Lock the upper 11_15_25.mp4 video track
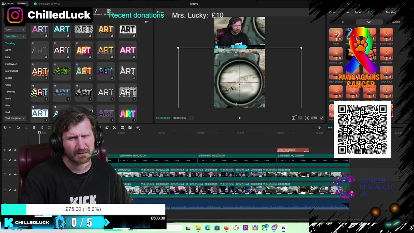 10,174
